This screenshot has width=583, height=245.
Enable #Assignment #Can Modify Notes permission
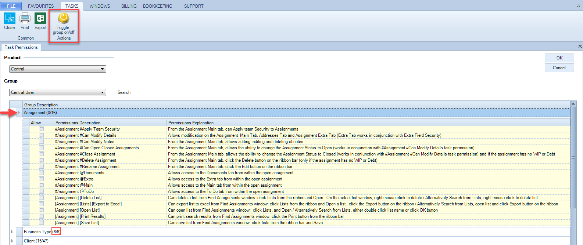click(x=42, y=142)
